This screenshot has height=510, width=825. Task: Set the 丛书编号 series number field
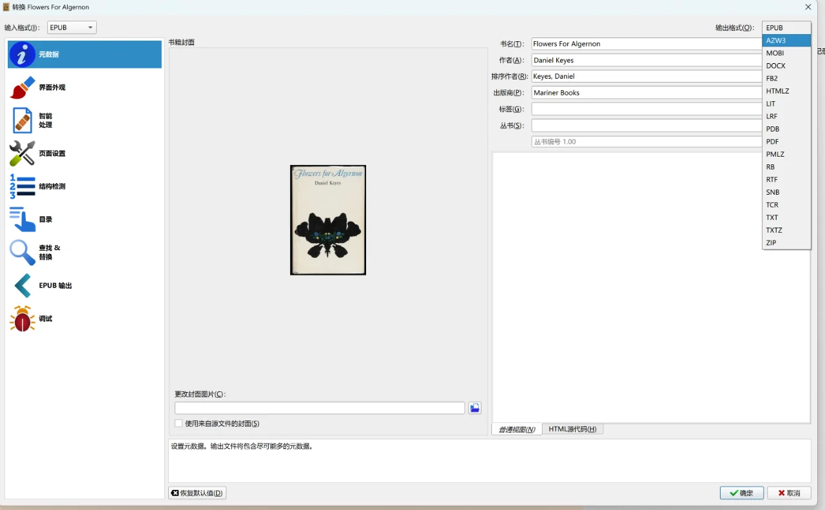click(646, 142)
